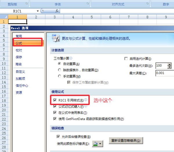Toggle 允许后台错误检查 checkbox
174x152 pixels.
pos(58,137)
